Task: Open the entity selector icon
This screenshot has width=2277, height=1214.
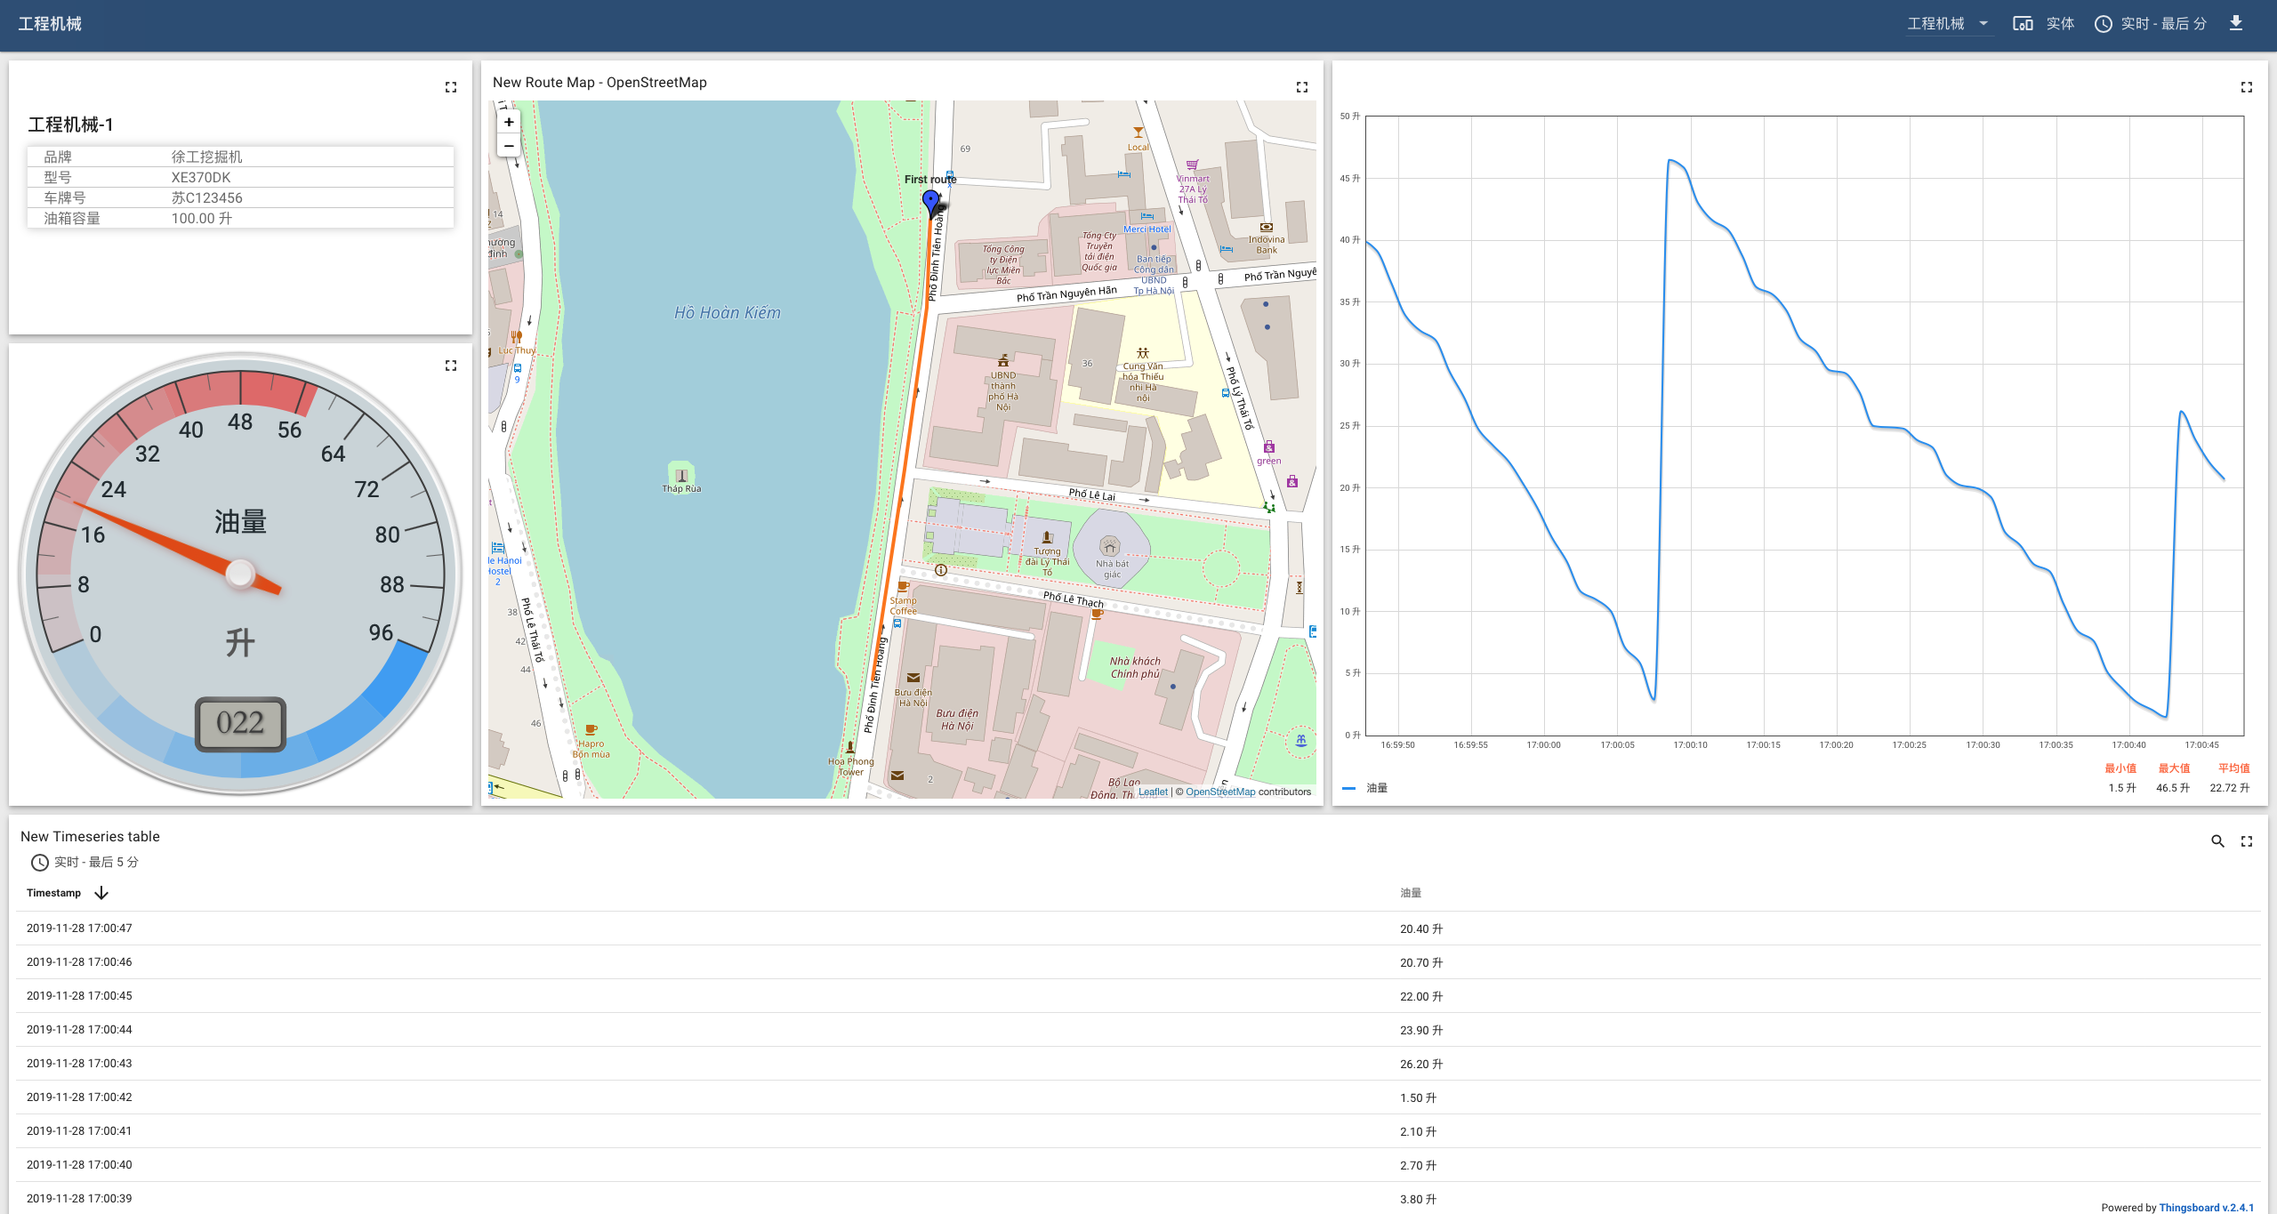Action: pos(2023,24)
